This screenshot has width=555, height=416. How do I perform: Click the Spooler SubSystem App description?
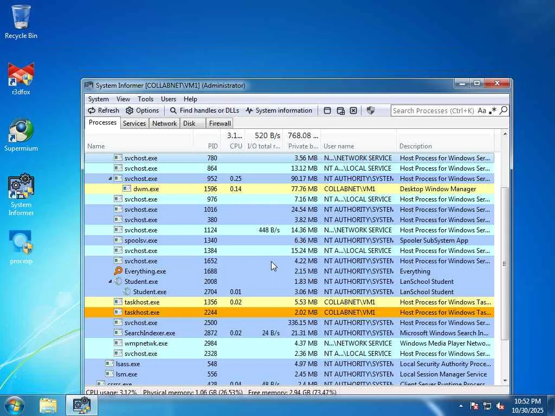coord(434,240)
